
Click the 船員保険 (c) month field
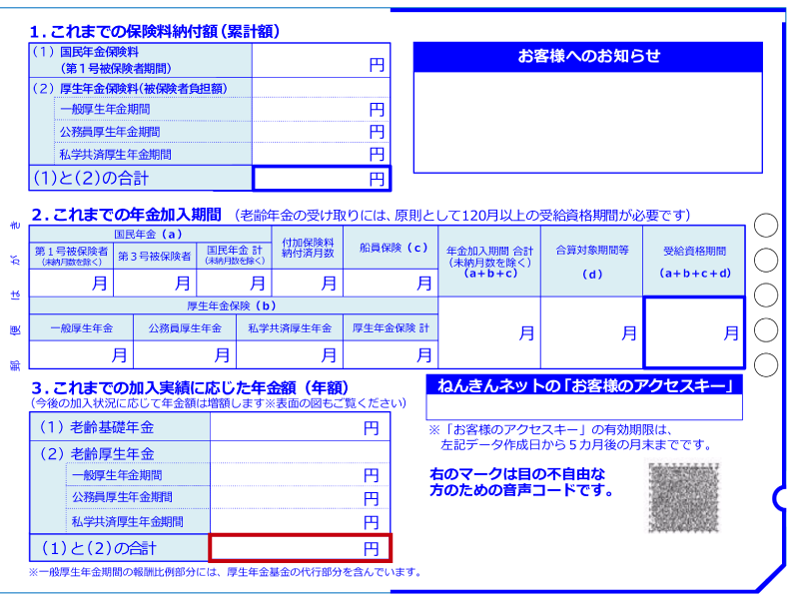pos(392,283)
